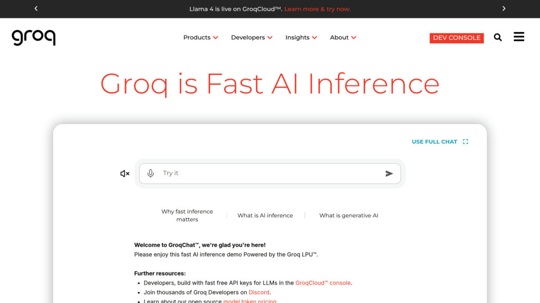Expand the Insights dropdown chevron
Screen dimensions: 540x303
pos(314,37)
